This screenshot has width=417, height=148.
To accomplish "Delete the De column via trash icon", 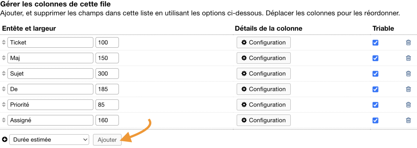I will 408,89.
